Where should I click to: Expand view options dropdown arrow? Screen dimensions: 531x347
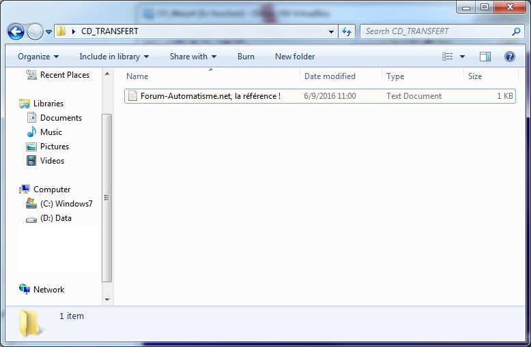462,57
